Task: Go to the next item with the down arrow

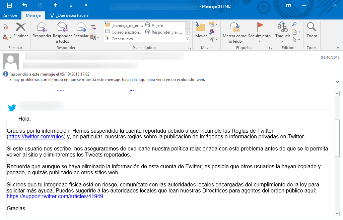Action: click(71, 5)
